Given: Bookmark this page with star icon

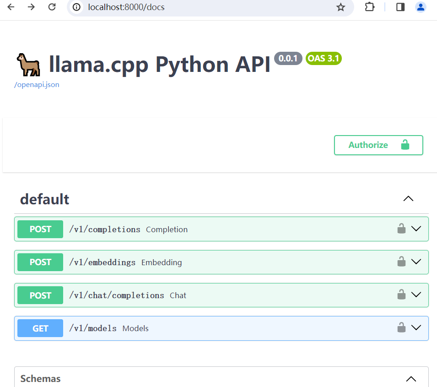Looking at the screenshot, I should click(x=340, y=7).
